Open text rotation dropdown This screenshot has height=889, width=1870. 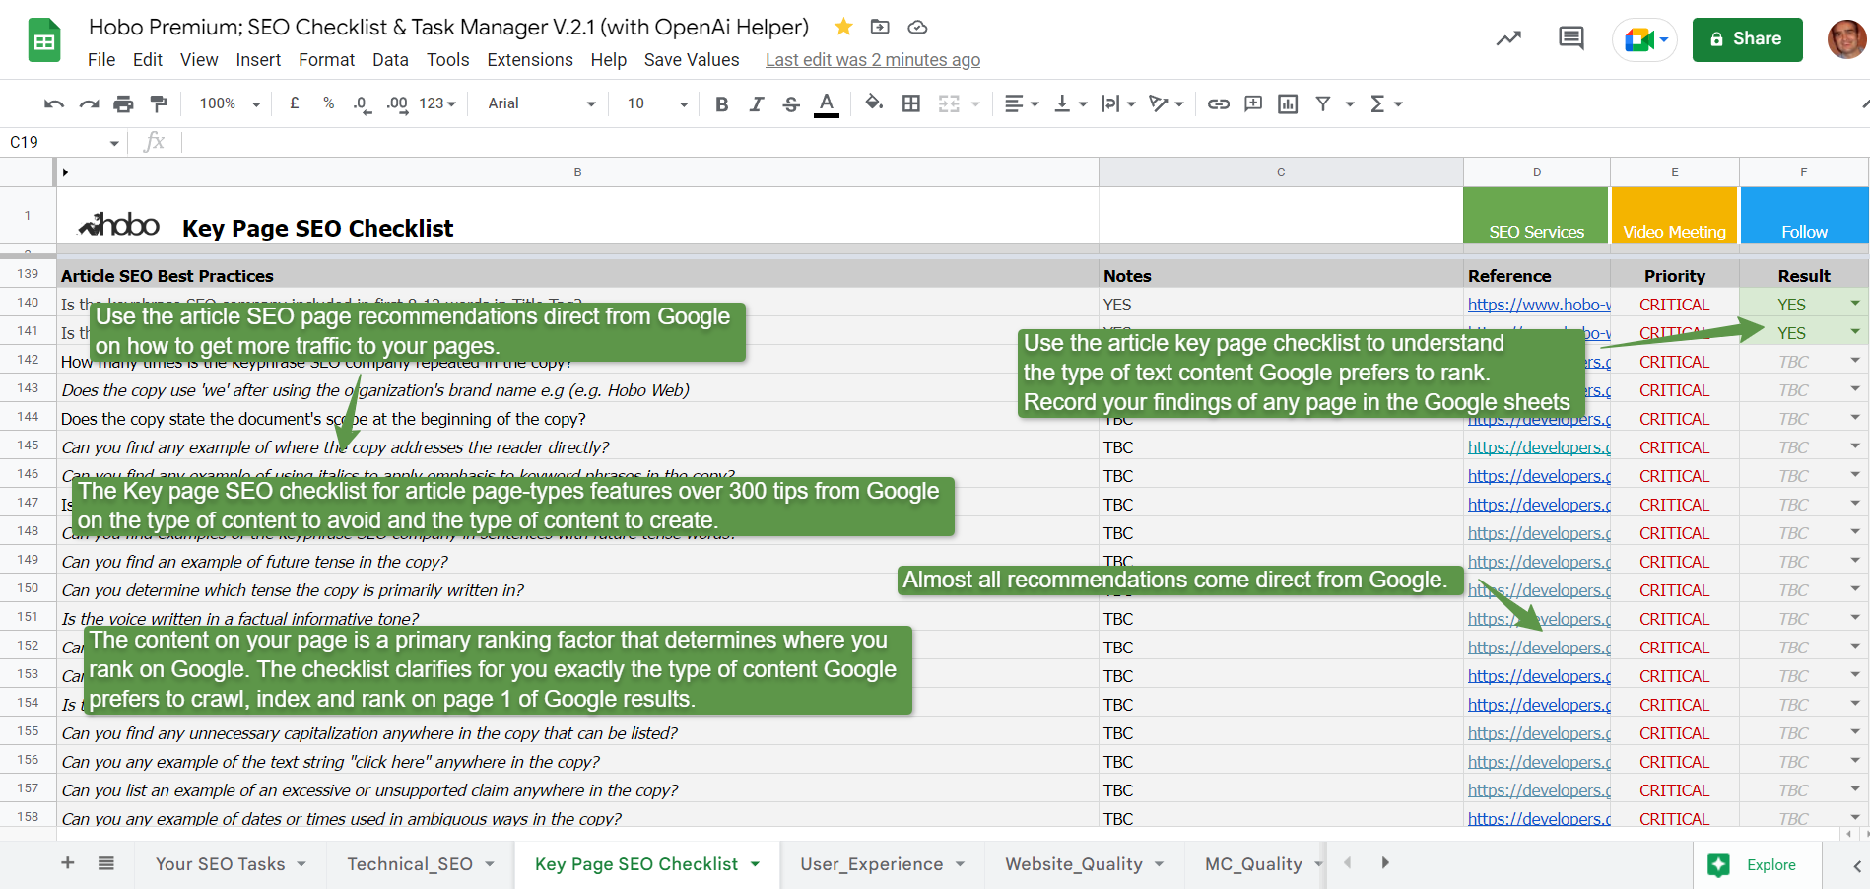1167,103
